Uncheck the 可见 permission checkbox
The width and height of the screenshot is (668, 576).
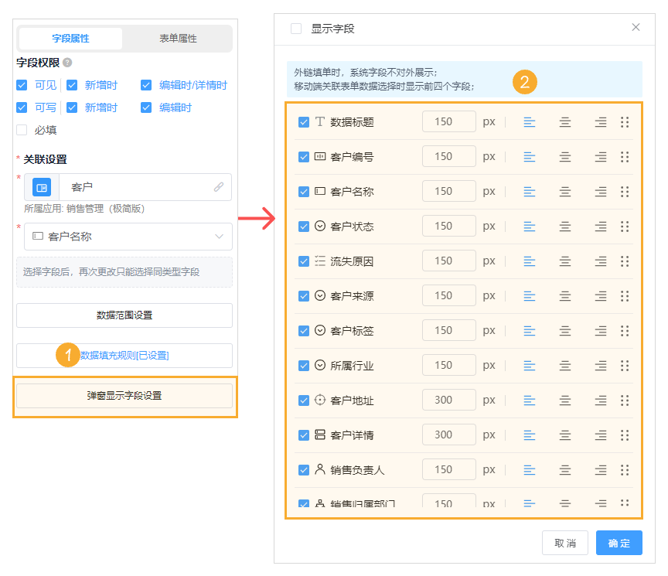(x=22, y=85)
